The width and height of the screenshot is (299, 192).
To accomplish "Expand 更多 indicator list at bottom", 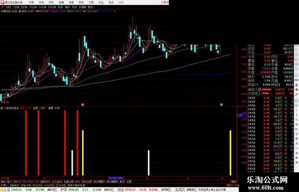I will (122, 182).
